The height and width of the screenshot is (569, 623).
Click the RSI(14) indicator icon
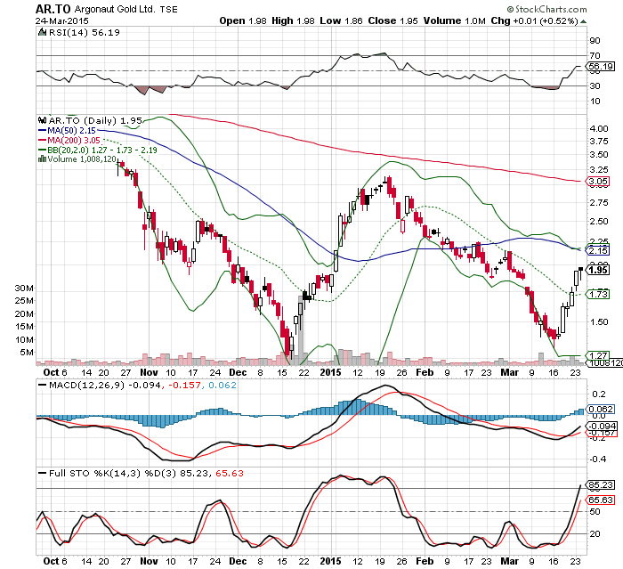[42, 32]
